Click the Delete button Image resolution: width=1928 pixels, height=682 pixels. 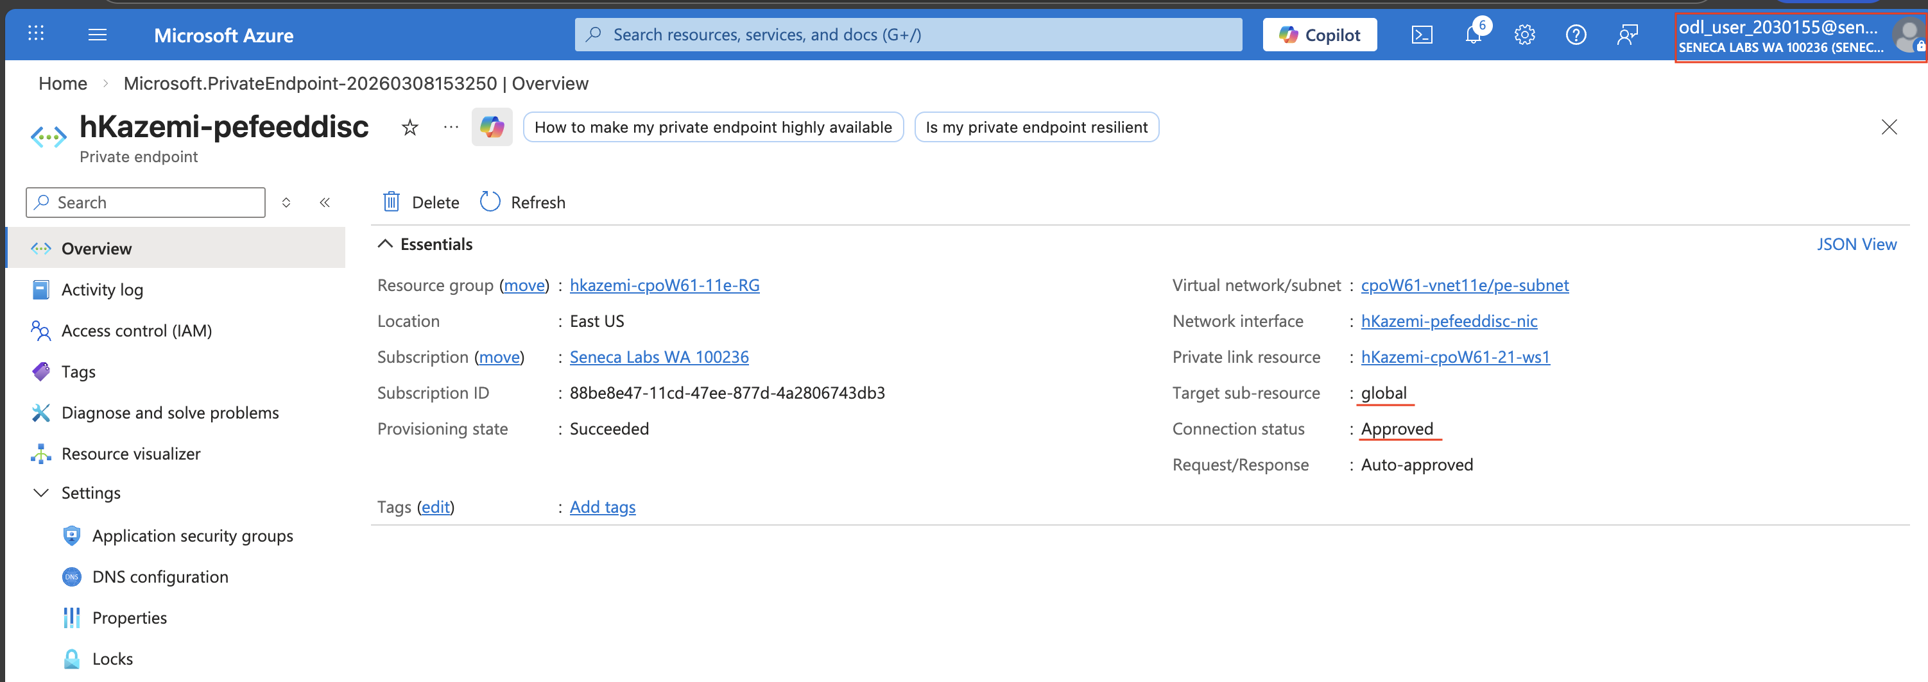(422, 203)
